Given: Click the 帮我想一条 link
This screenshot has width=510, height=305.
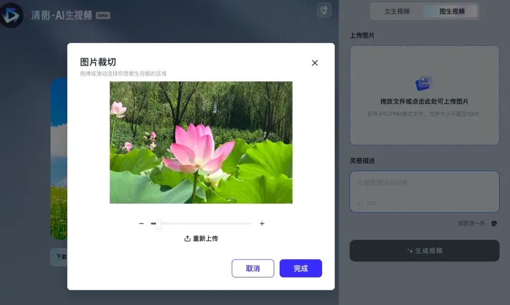Looking at the screenshot, I should tap(471, 223).
